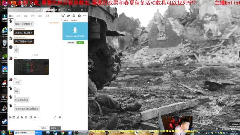Click the taskbar search input box
Viewport: 240px width, 135px height.
25,133
